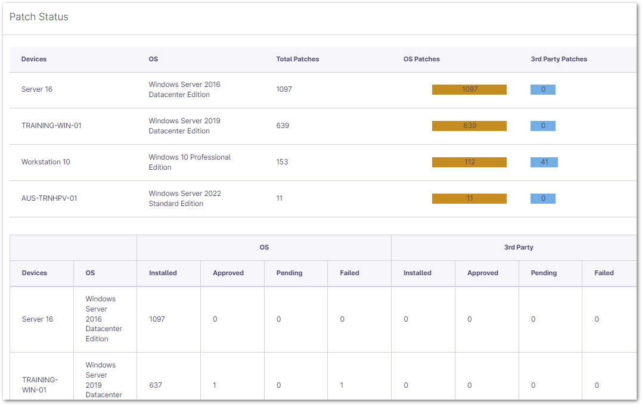
Task: Click the blue 41 third-party patches bar
Action: pyautogui.click(x=544, y=162)
